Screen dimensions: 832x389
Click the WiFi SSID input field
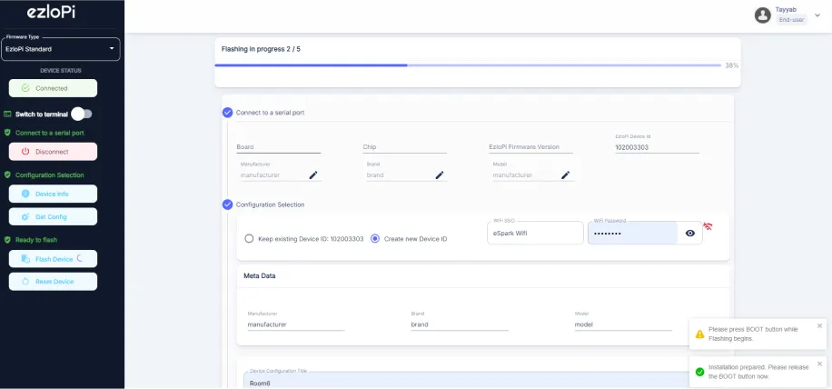coord(535,233)
